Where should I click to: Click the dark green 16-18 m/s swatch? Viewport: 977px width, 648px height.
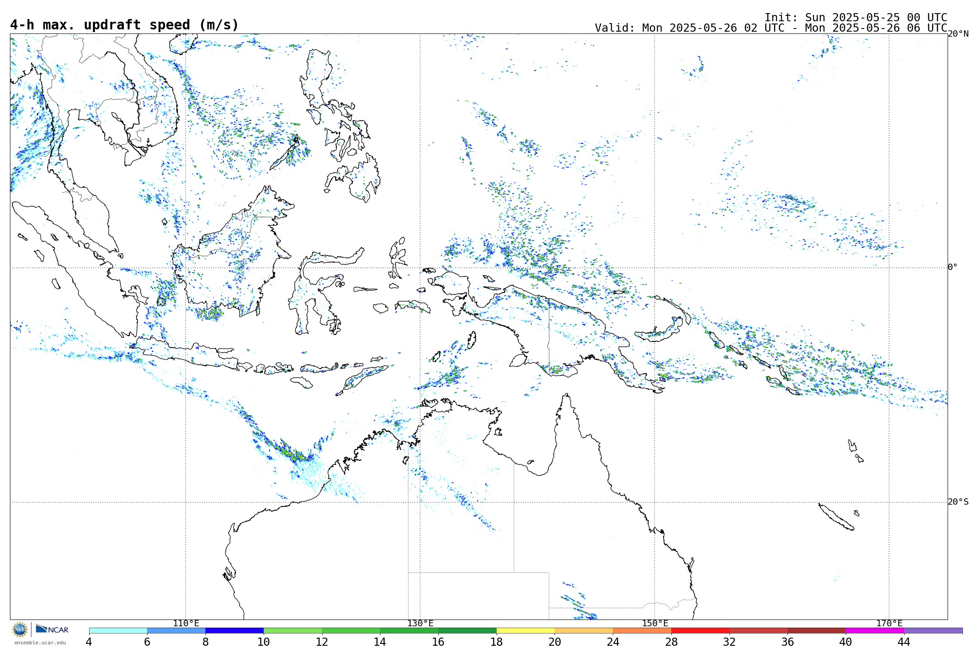(467, 630)
